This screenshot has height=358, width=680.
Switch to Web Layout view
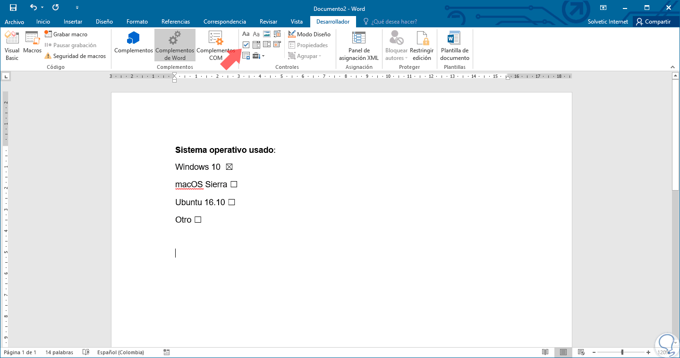tap(581, 352)
